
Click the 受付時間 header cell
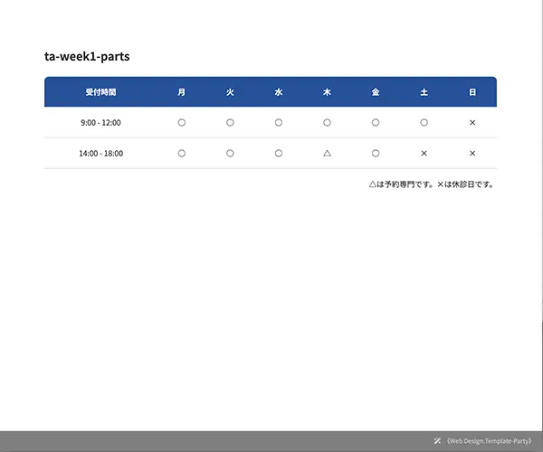pos(100,92)
